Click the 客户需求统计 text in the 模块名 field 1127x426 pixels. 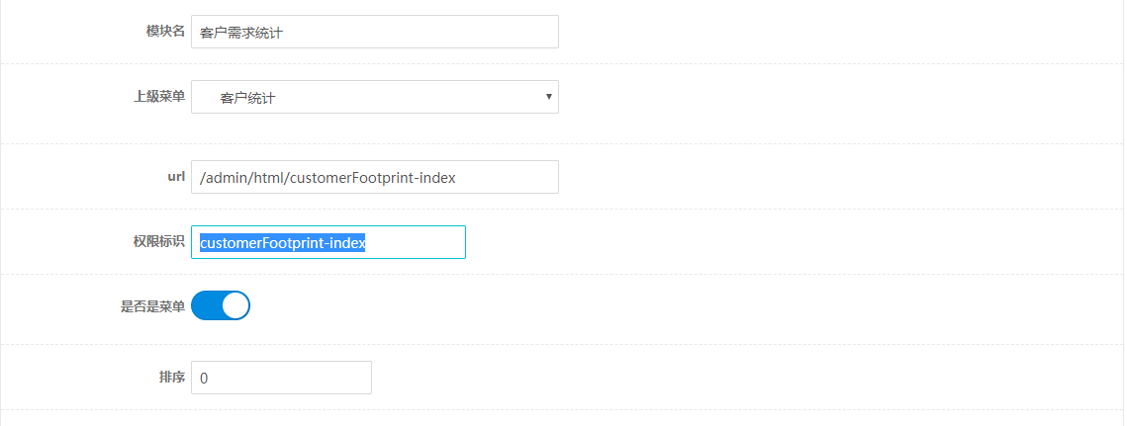click(x=240, y=33)
